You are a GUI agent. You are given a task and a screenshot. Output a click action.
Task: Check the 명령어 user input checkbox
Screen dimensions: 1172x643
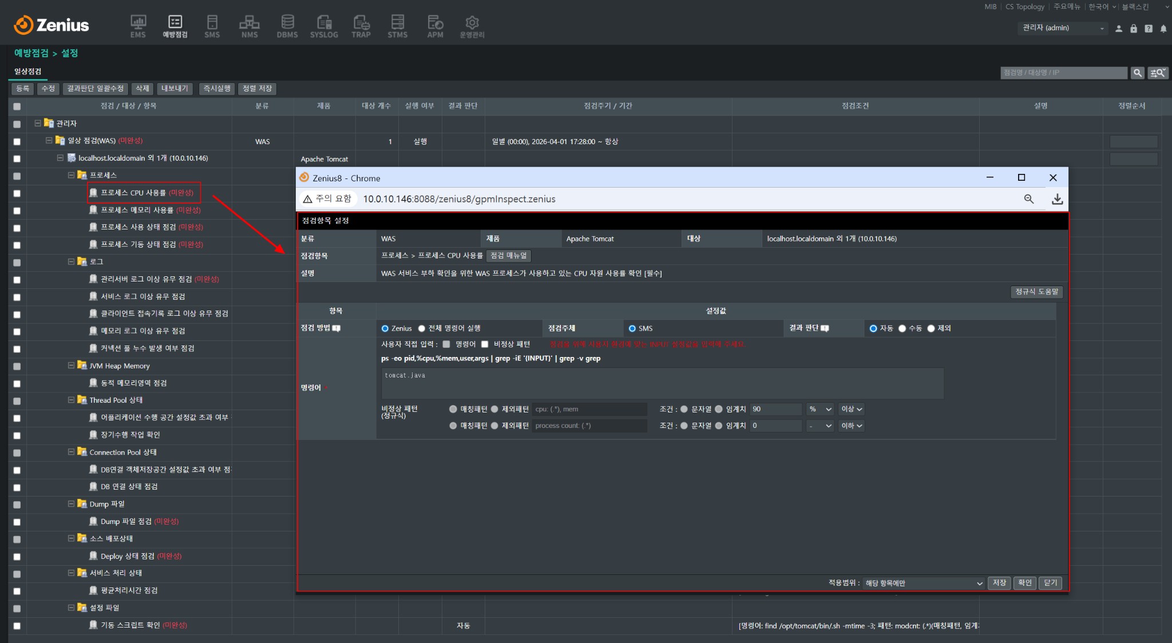446,344
